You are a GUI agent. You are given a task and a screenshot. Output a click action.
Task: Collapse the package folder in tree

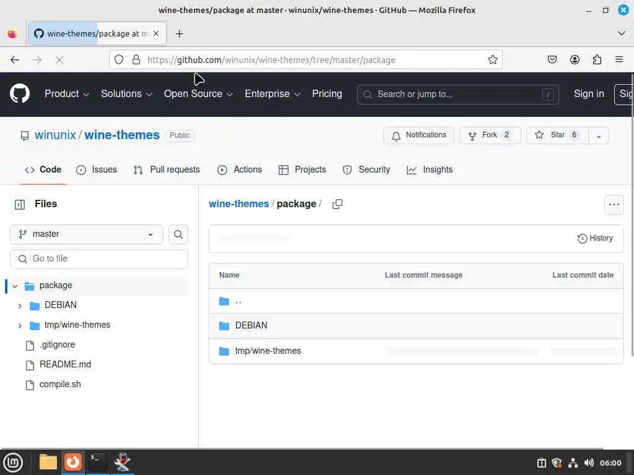pos(15,286)
